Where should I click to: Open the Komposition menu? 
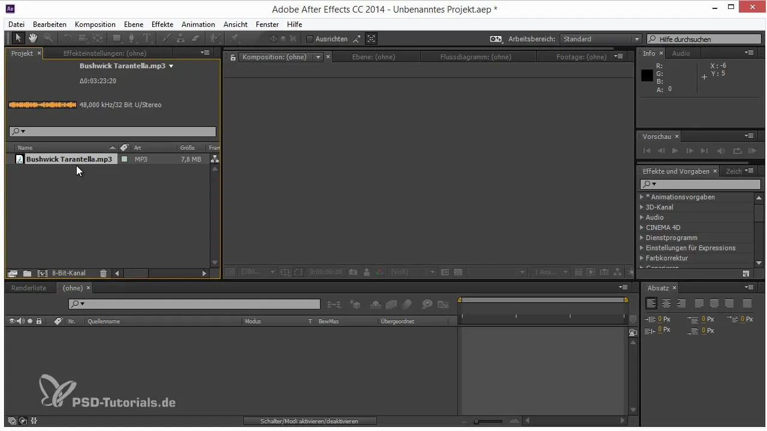pyautogui.click(x=95, y=25)
